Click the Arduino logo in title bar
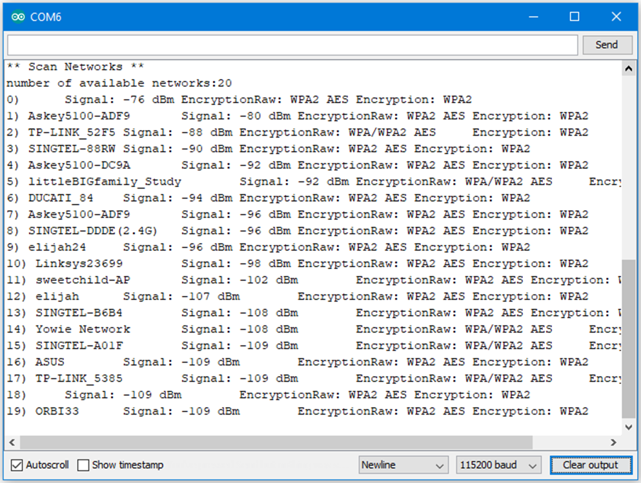This screenshot has width=641, height=483. (x=18, y=17)
